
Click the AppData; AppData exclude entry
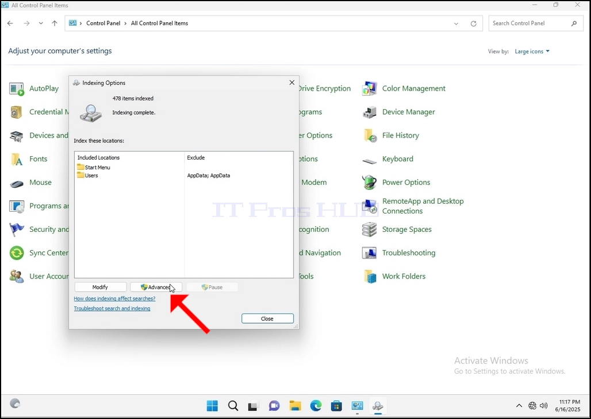209,176
